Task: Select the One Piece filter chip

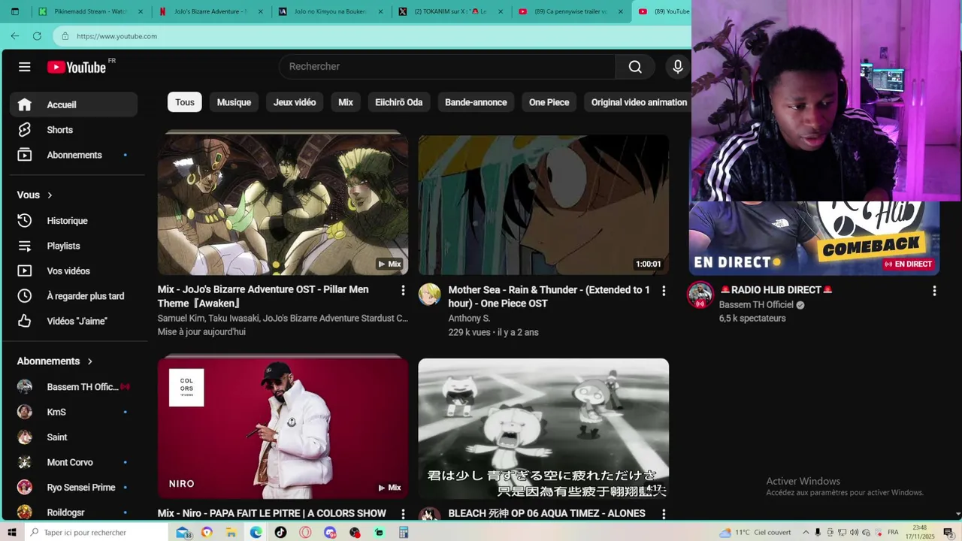Action: pyautogui.click(x=549, y=102)
